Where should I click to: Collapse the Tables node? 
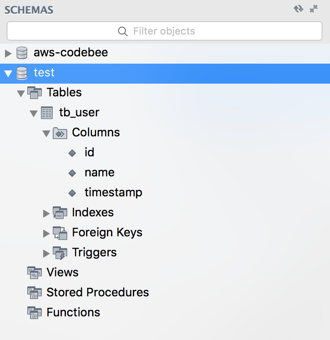21,93
